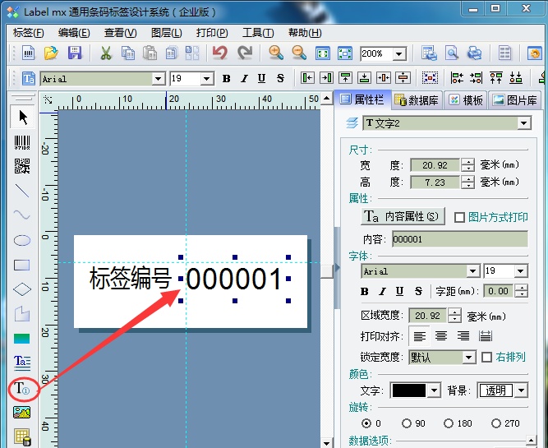
Task: Choose the ellipse drawing tool
Action: pos(22,241)
